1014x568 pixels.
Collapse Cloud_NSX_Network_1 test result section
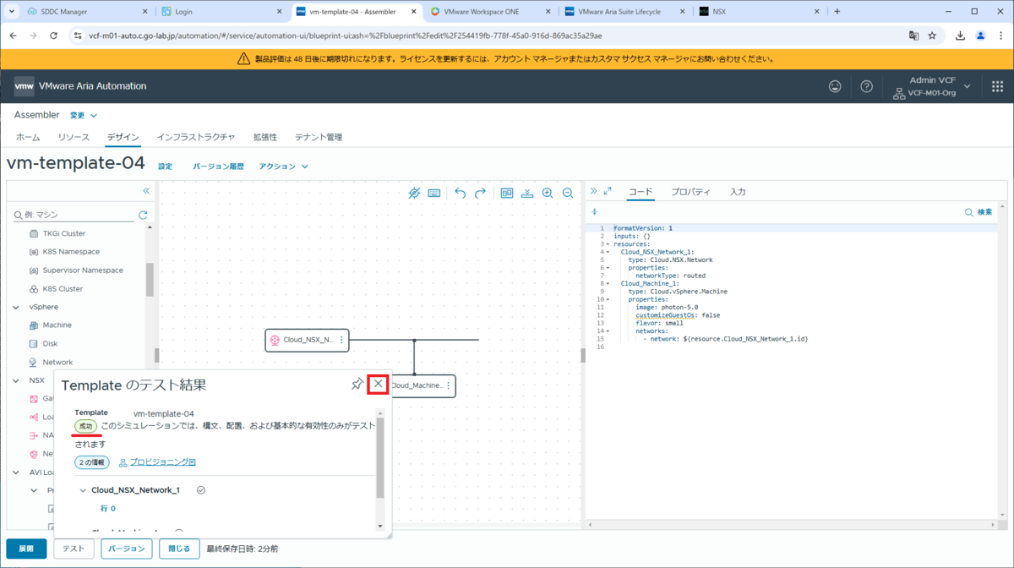coord(82,490)
